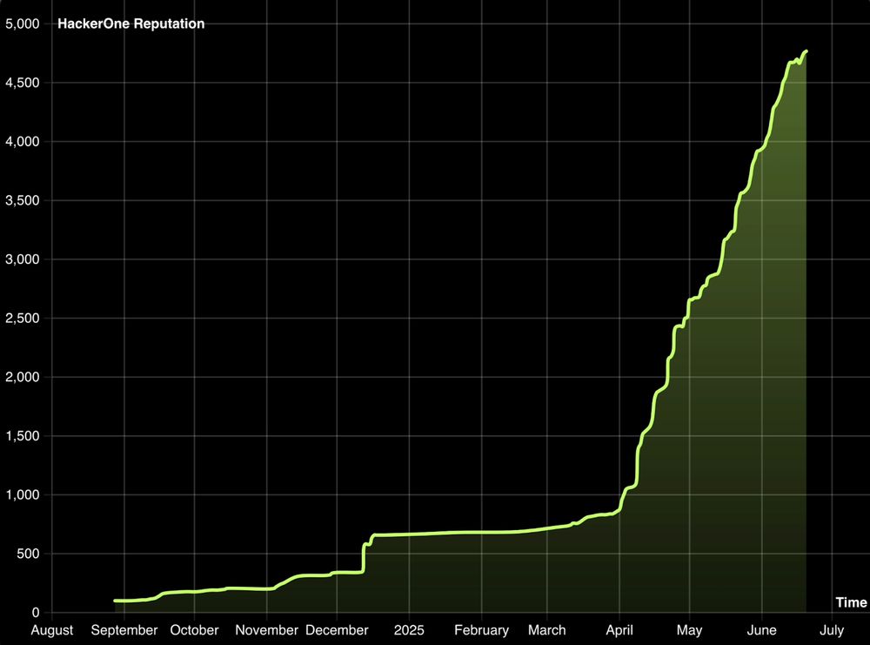Click the September x-axis label

[124, 630]
